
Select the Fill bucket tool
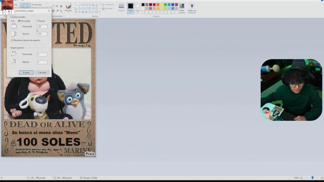click(57, 6)
